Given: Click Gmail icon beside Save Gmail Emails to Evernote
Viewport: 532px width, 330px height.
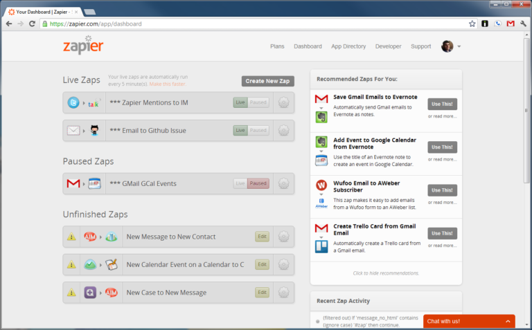Looking at the screenshot, I should (321, 99).
